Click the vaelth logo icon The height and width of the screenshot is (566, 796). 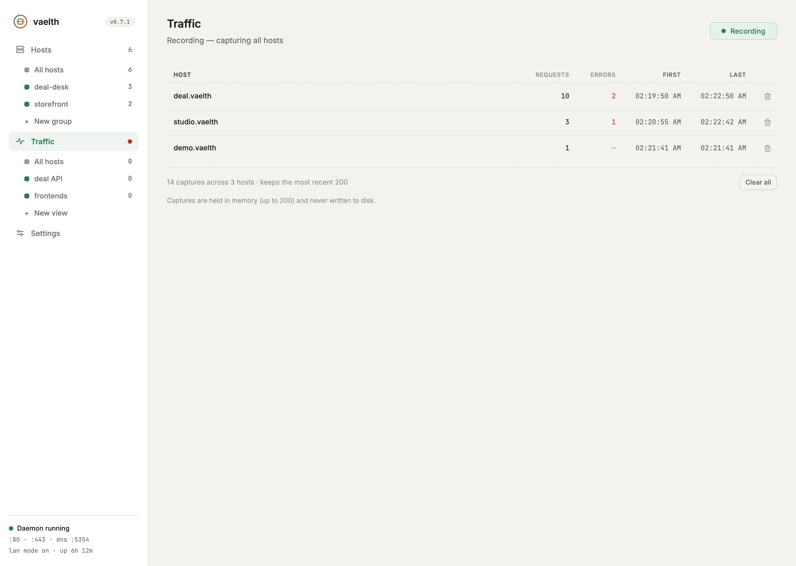[20, 22]
